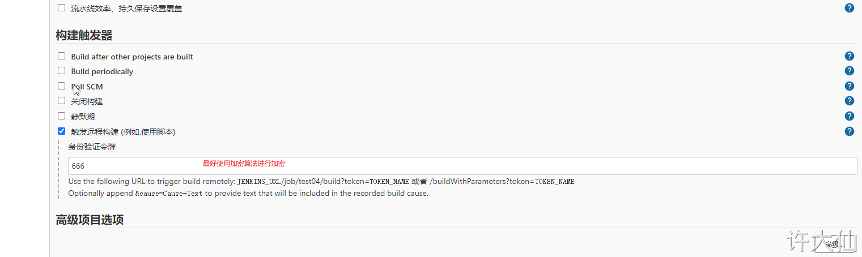
Task: Click the 身份验证令牌 token input field
Action: tap(462, 166)
